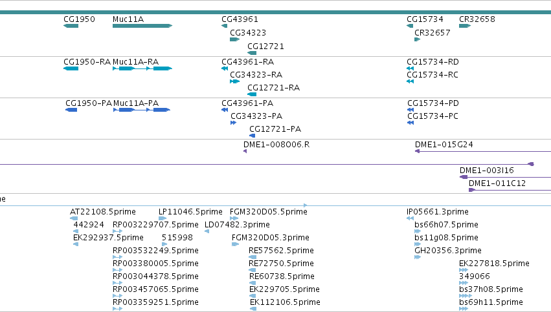551x312 pixels.
Task: Open the LP11046.5prime EST label
Action: [190, 212]
